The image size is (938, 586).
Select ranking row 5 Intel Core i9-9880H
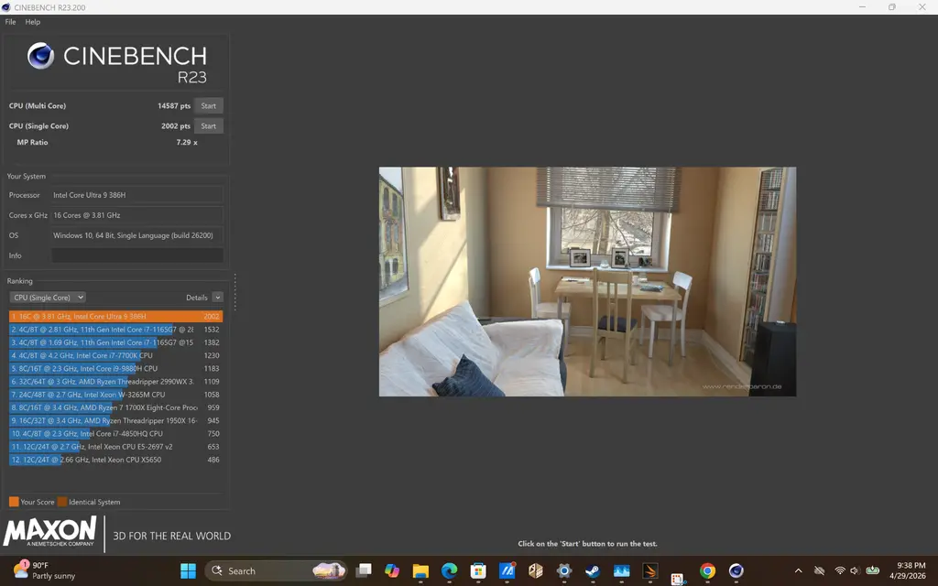(x=115, y=368)
